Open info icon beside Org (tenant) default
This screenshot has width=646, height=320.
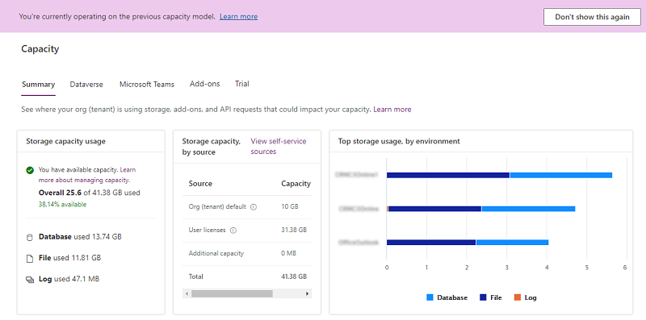pos(254,207)
